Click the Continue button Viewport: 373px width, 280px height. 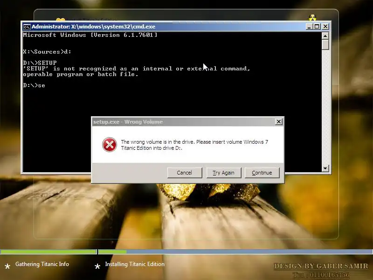[262, 173]
